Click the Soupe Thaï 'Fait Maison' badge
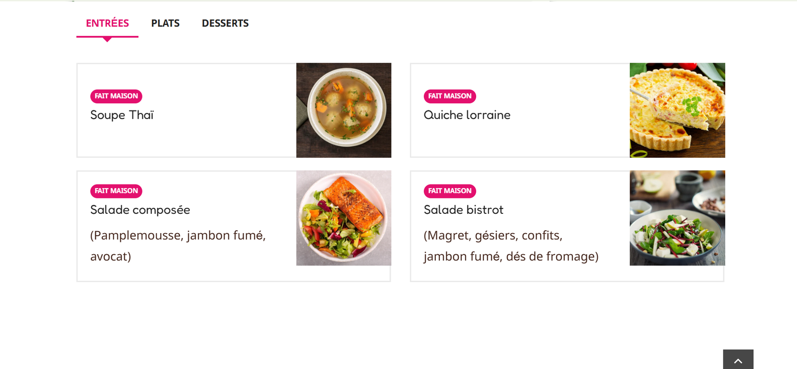Screen dimensions: 797x369 pyautogui.click(x=116, y=96)
